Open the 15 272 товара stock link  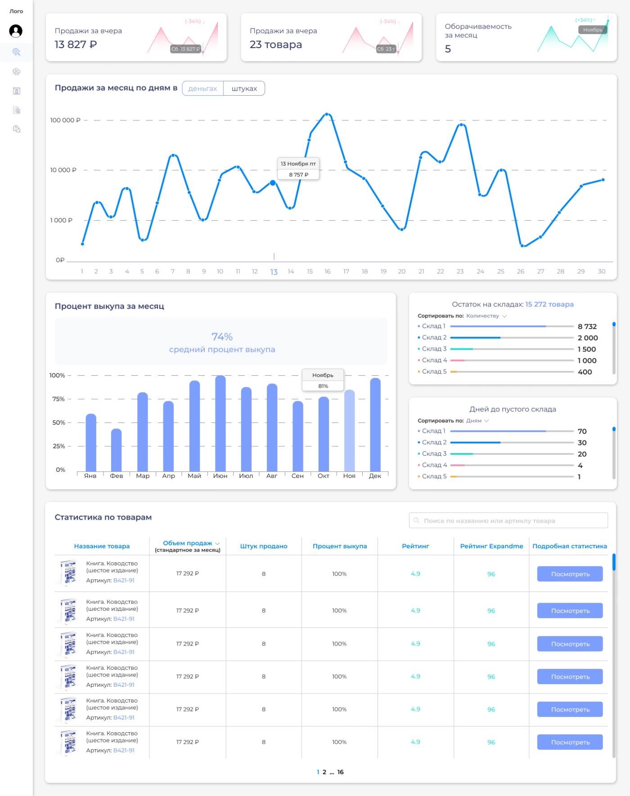pos(549,304)
